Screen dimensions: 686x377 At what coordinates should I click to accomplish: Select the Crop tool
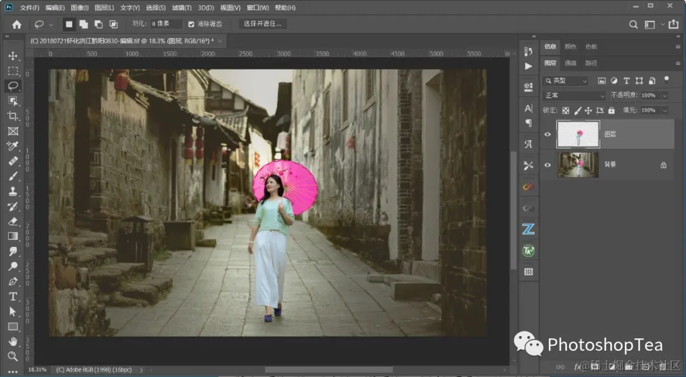13,116
